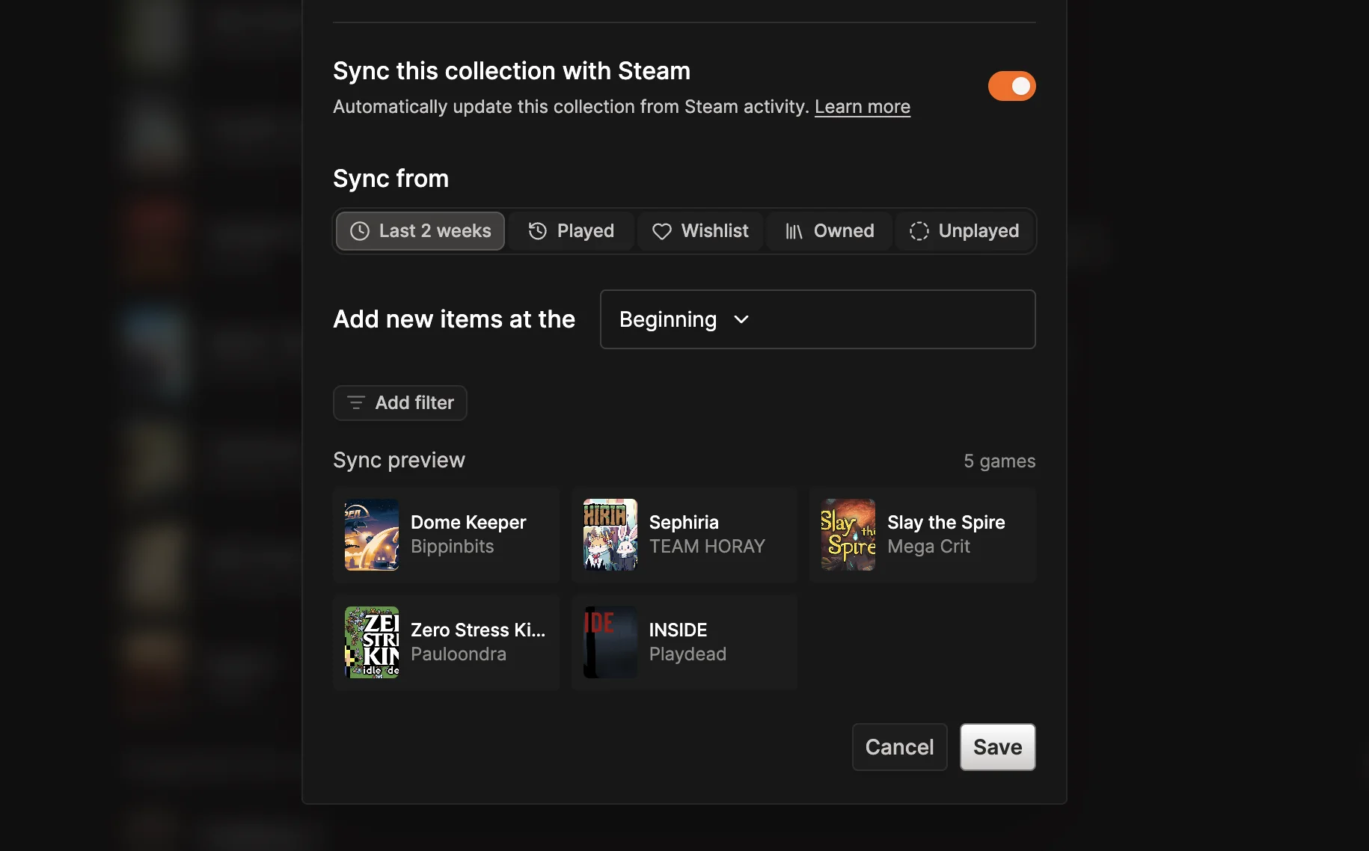
Task: Click the heart icon next to Wishlist
Action: [661, 232]
